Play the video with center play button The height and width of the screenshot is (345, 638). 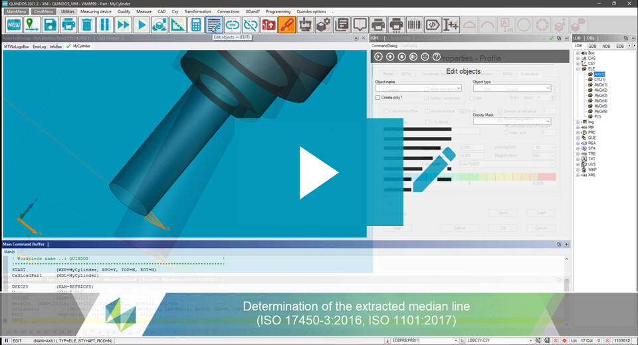point(318,173)
